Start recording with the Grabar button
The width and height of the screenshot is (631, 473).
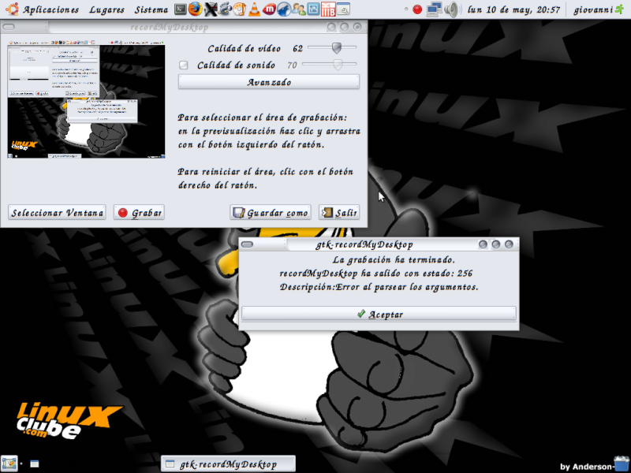click(x=140, y=212)
